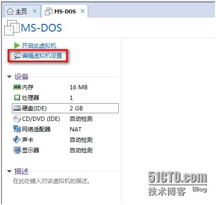
Task: Click the network adapter icon
Action: pos(17,129)
